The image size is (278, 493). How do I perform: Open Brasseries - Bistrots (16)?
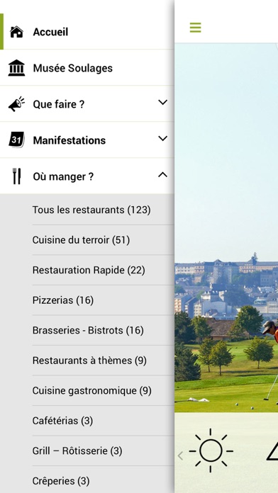click(88, 331)
